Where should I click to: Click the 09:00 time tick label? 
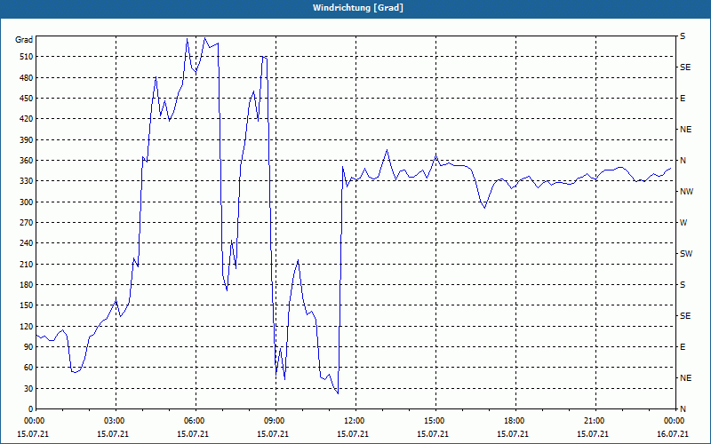pyautogui.click(x=276, y=421)
